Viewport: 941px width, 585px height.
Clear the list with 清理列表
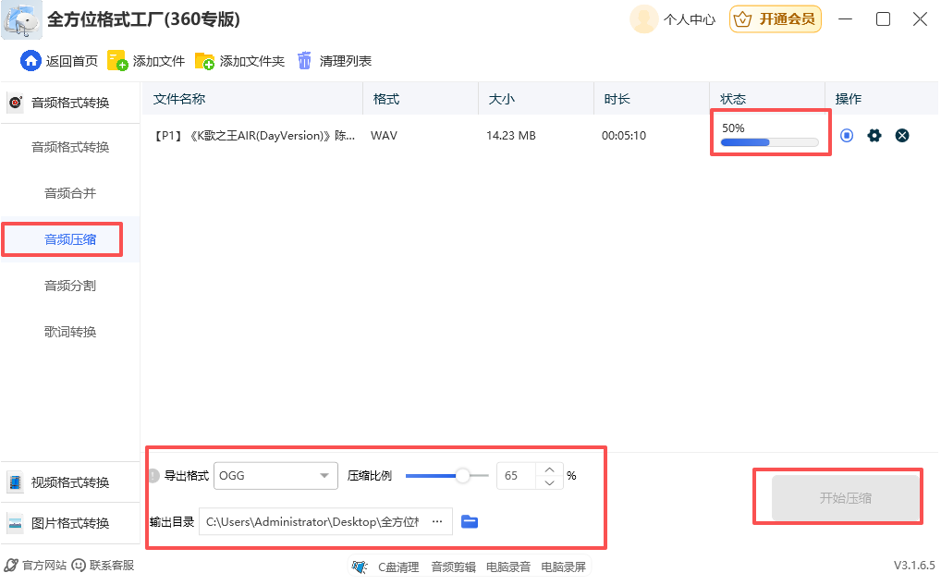334,61
